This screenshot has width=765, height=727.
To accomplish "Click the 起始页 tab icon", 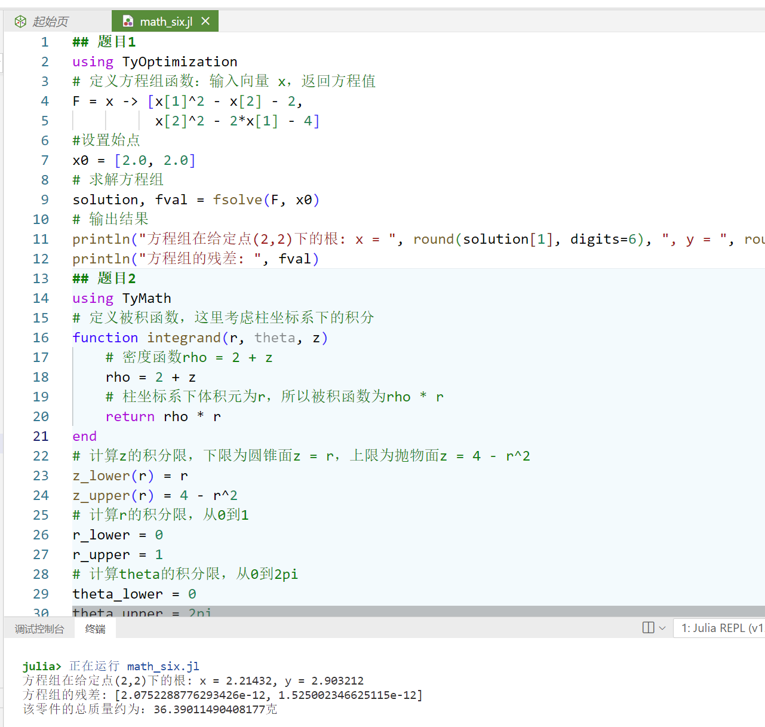I will tap(20, 22).
